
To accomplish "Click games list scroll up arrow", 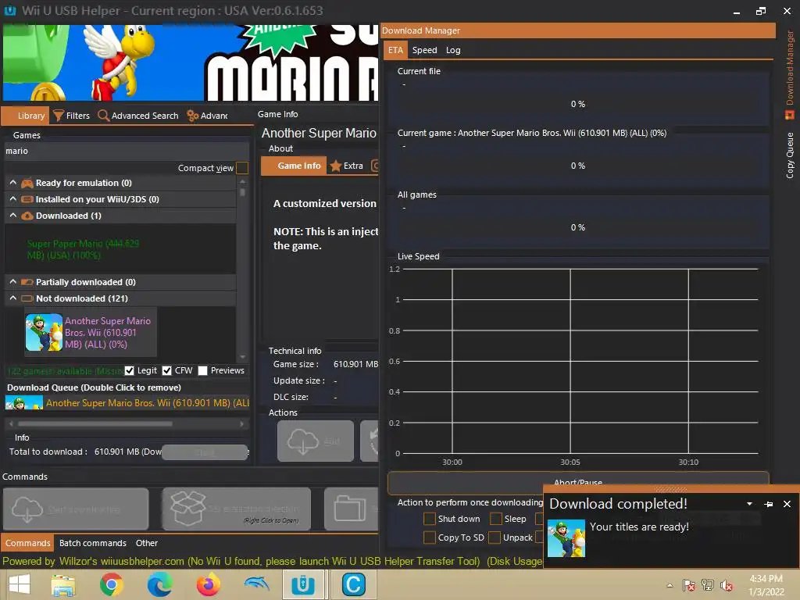I will pos(242,181).
